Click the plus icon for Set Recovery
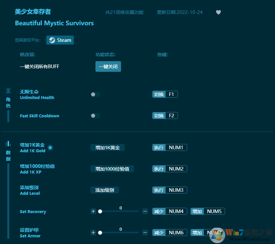This screenshot has height=244, width=275. (93, 211)
